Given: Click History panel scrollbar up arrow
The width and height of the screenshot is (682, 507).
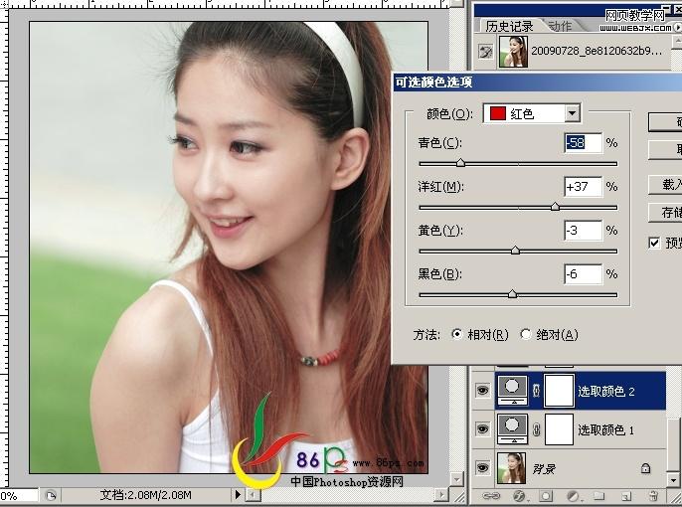Looking at the screenshot, I should (x=677, y=42).
